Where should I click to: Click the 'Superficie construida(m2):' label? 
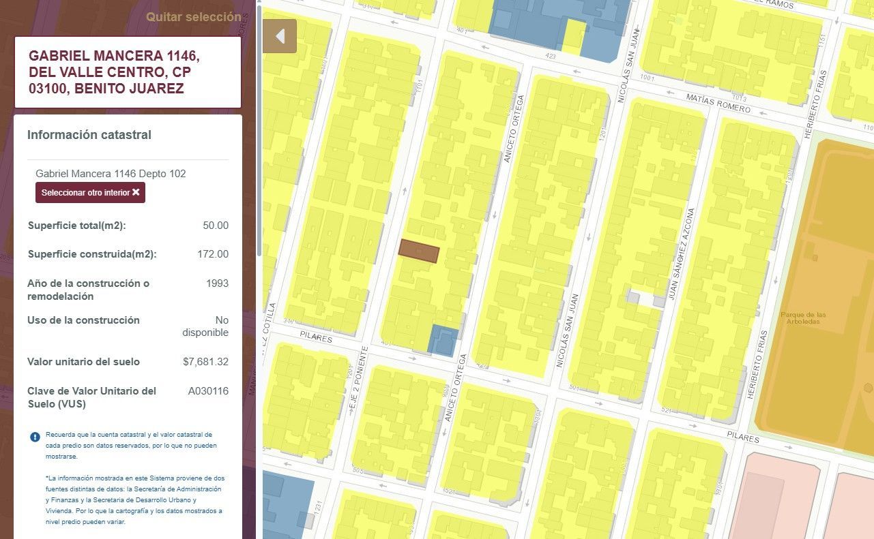92,254
